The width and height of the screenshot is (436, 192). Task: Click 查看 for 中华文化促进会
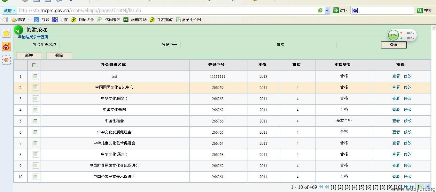click(x=396, y=154)
